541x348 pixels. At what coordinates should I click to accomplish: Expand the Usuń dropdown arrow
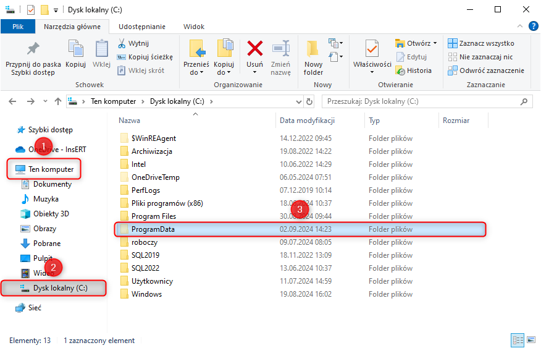tap(254, 72)
